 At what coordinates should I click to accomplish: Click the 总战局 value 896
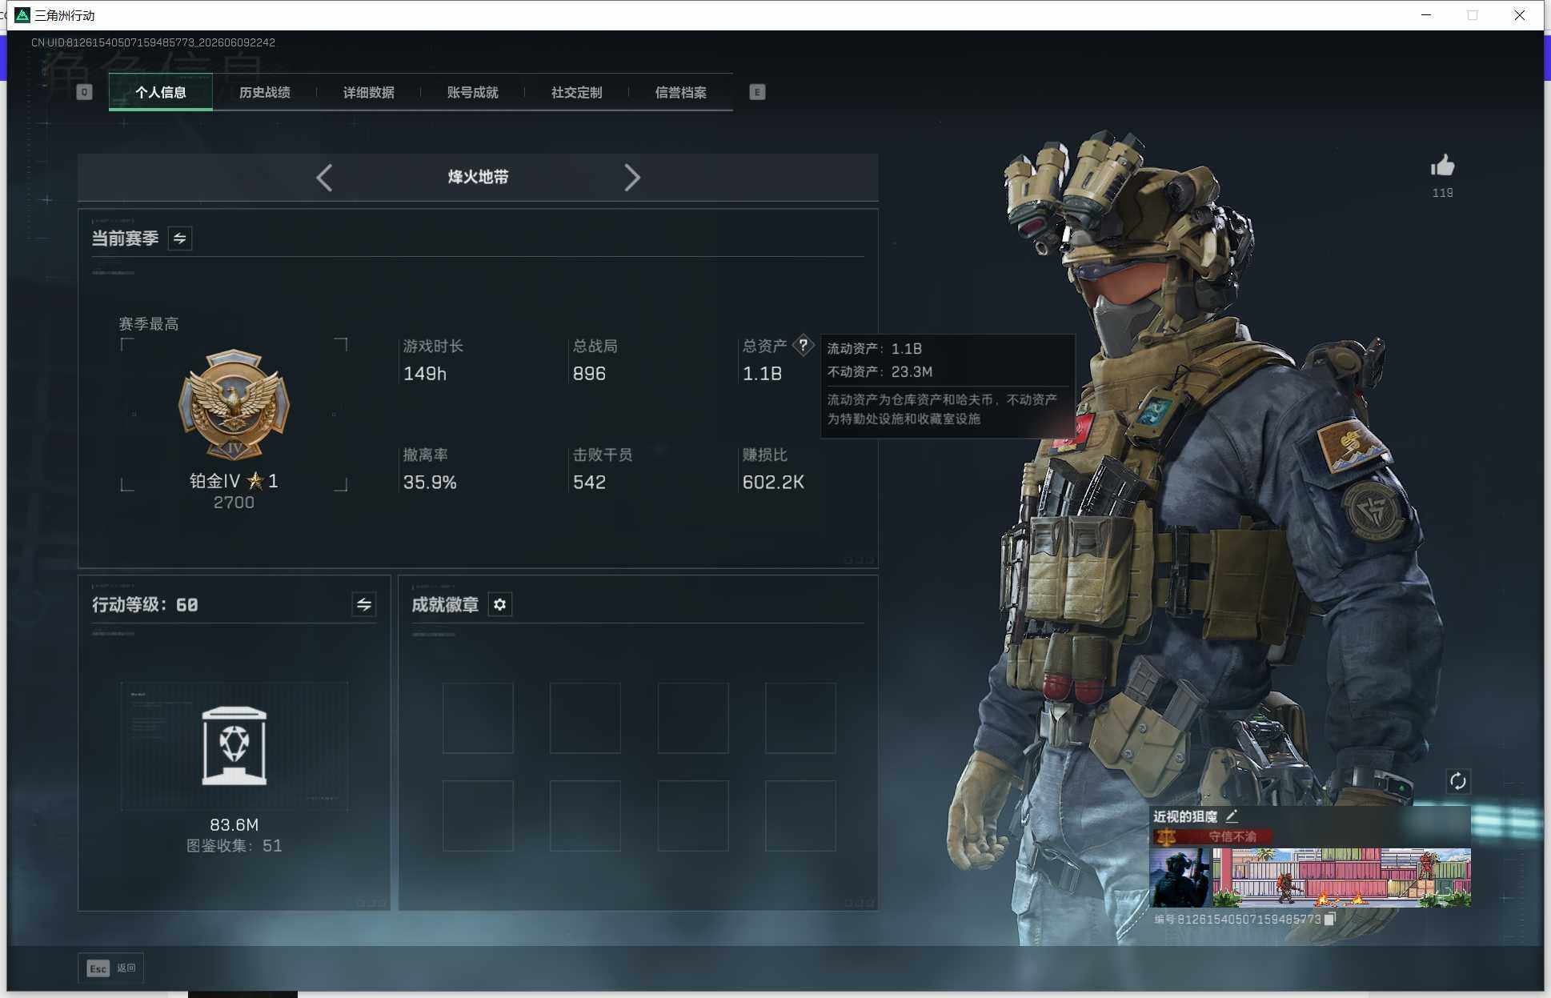pos(589,374)
